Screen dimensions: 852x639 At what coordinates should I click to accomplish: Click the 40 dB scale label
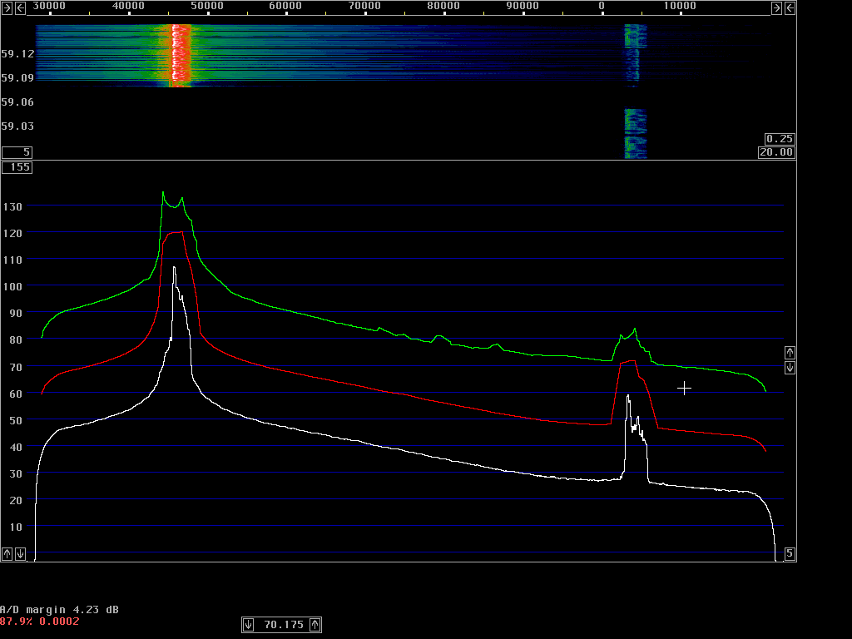(x=16, y=447)
